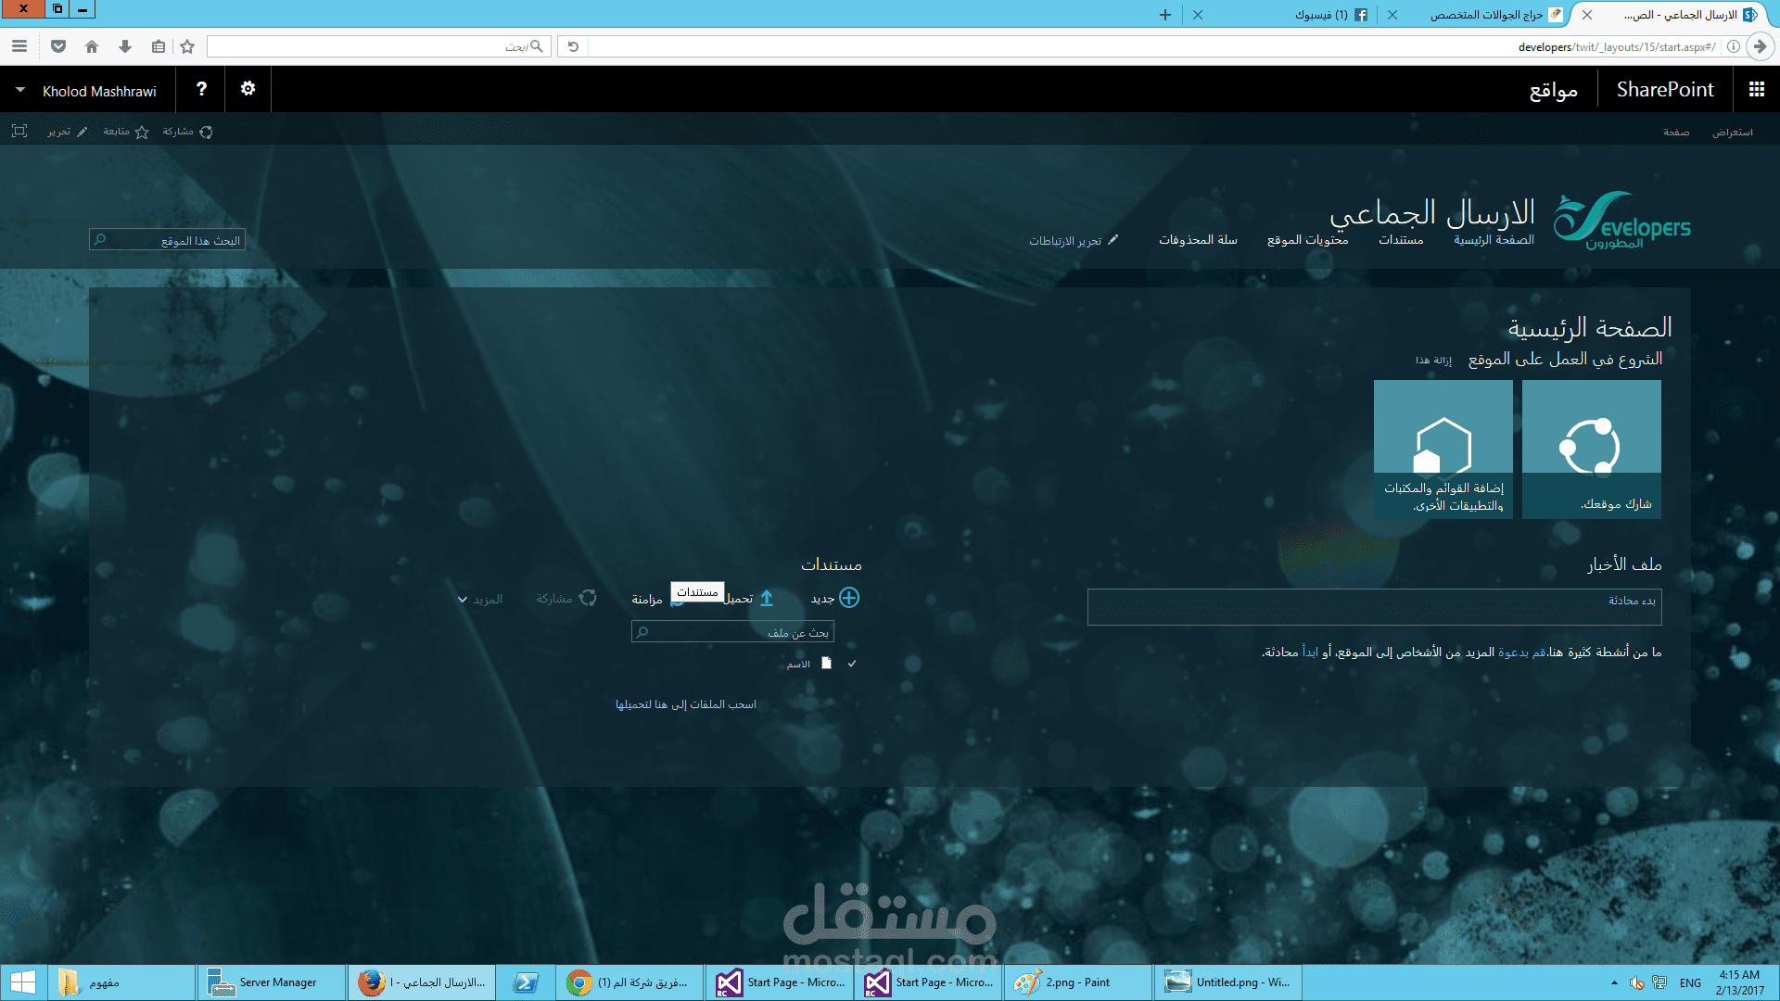Click the upload arrow icon
This screenshot has height=1001, width=1780.
point(767,599)
